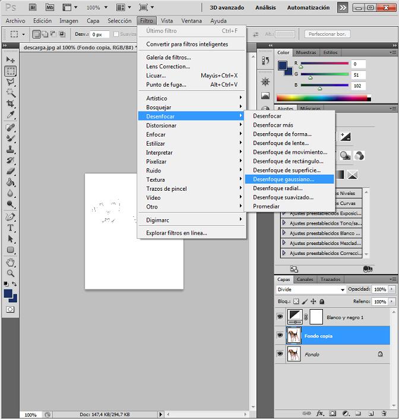The image size is (399, 419).
Task: Expand the Ajustes preestablecidos Exposición preset
Action: pyautogui.click(x=284, y=213)
